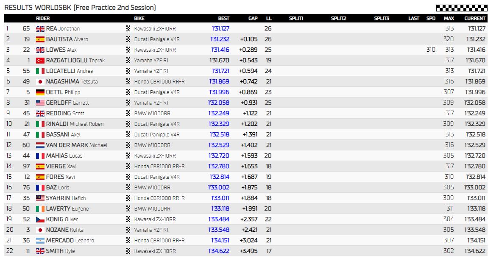The height and width of the screenshot is (261, 499).
Task: Click gap value +0.105
Action: pyautogui.click(x=249, y=39)
